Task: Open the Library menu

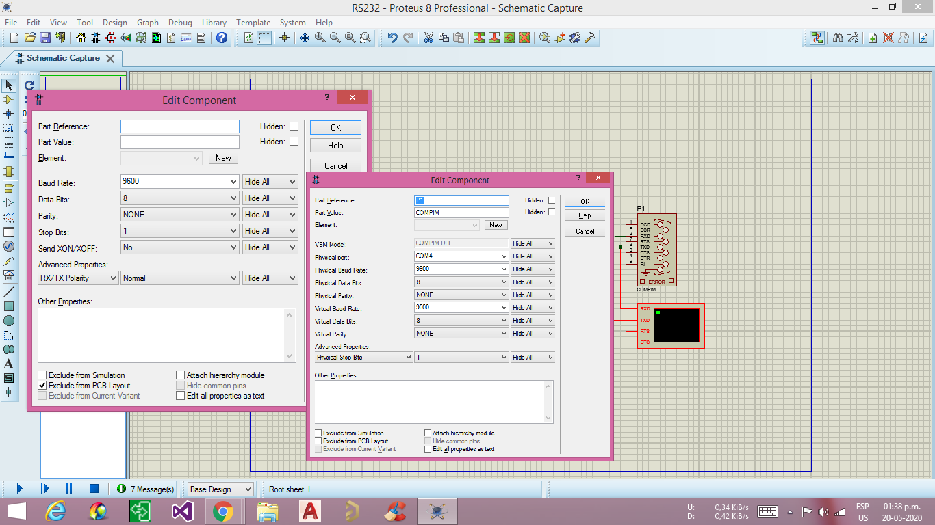Action: click(214, 23)
